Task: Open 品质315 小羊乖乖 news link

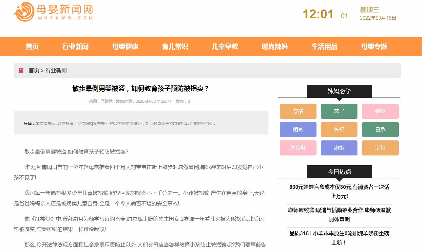Action: [x=339, y=238]
